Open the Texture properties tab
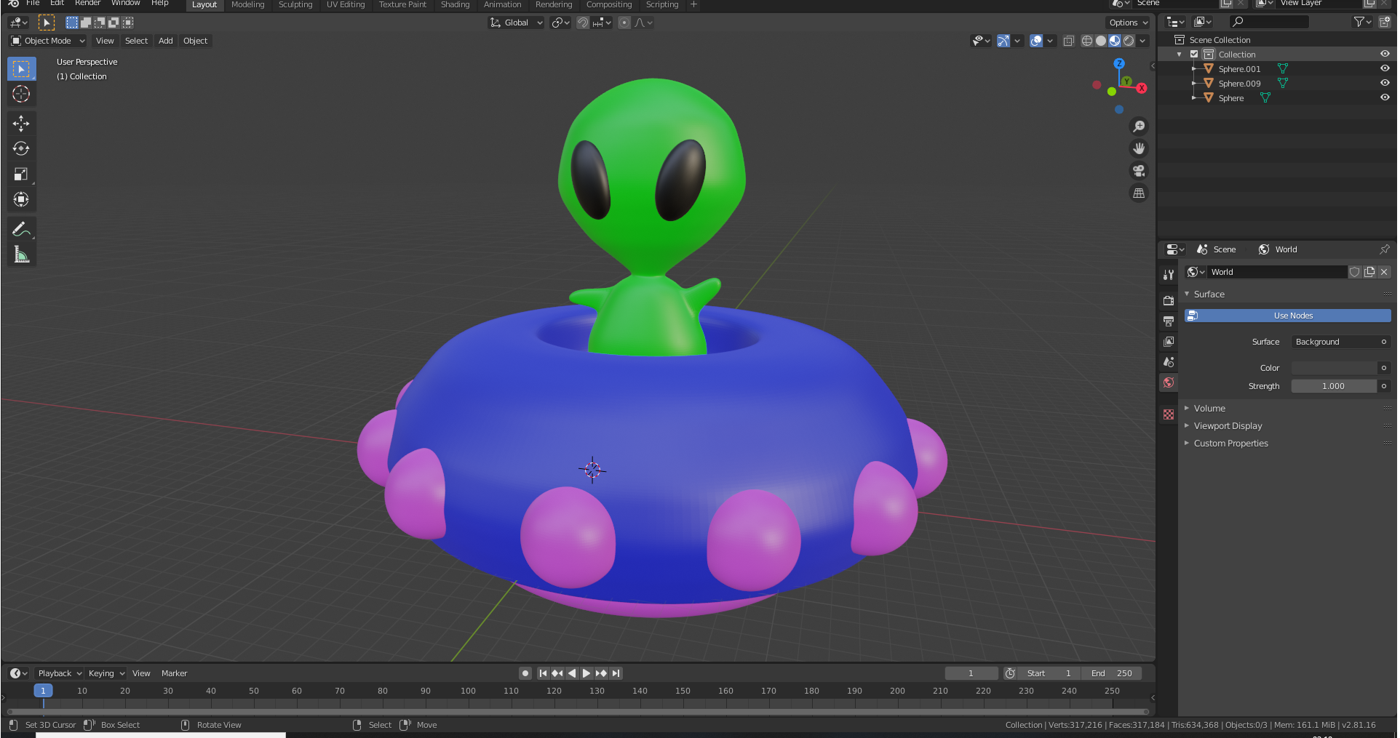The height and width of the screenshot is (738, 1400). 1169,414
